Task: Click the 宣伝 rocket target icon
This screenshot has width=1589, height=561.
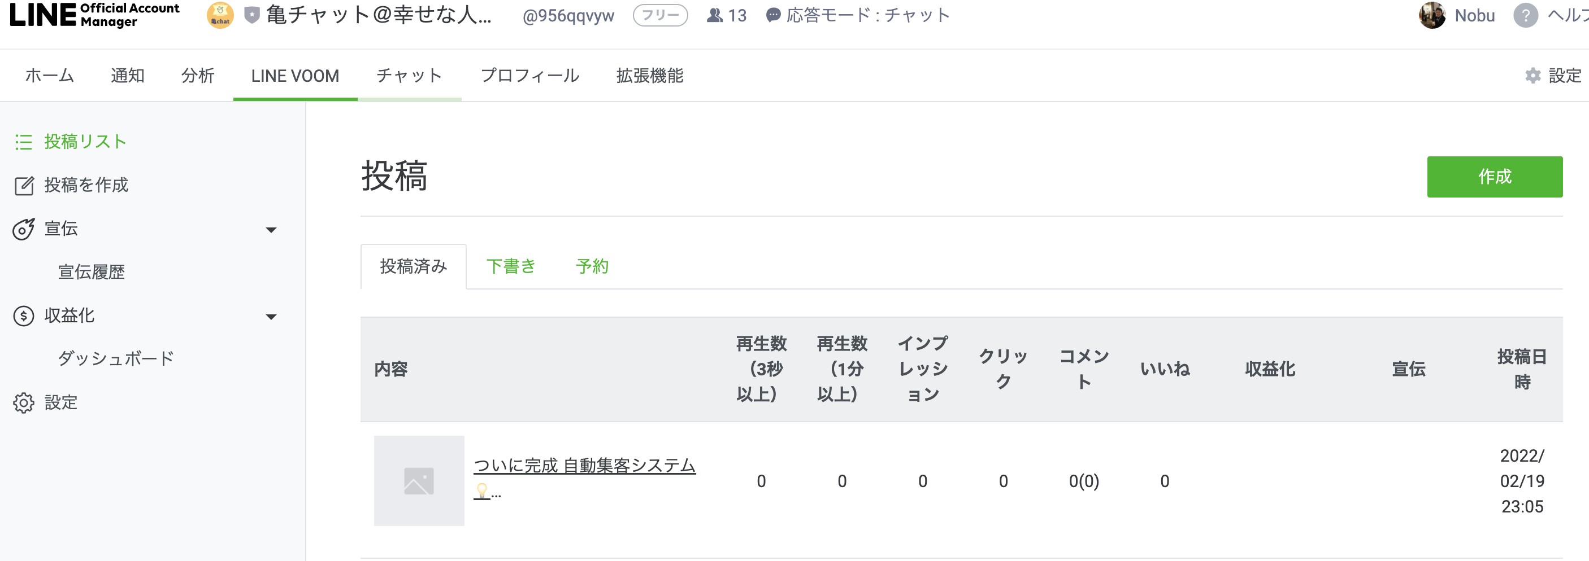Action: point(23,229)
